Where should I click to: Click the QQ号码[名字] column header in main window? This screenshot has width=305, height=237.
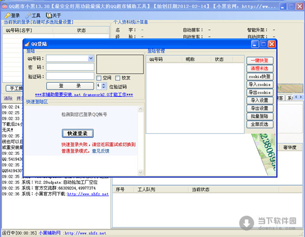(x=28, y=30)
